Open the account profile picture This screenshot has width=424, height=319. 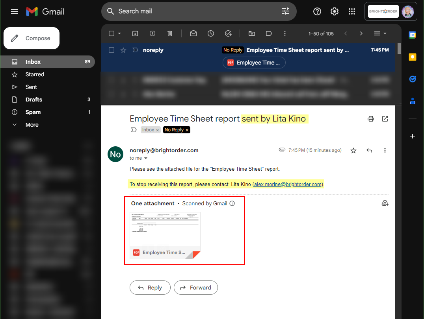click(x=407, y=11)
